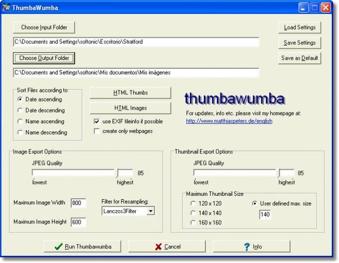
Task: Click the blue question mark Info icon
Action: [x=247, y=247]
